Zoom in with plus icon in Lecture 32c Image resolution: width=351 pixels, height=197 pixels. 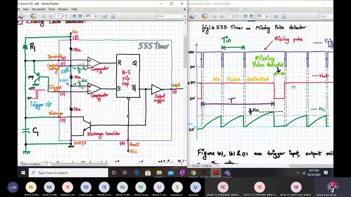tap(80, 16)
